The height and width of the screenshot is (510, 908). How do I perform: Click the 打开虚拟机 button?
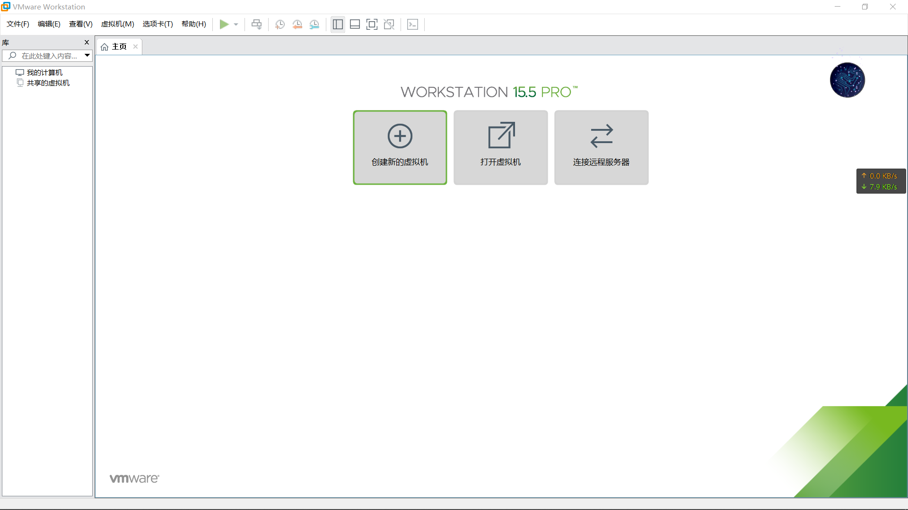(x=501, y=147)
